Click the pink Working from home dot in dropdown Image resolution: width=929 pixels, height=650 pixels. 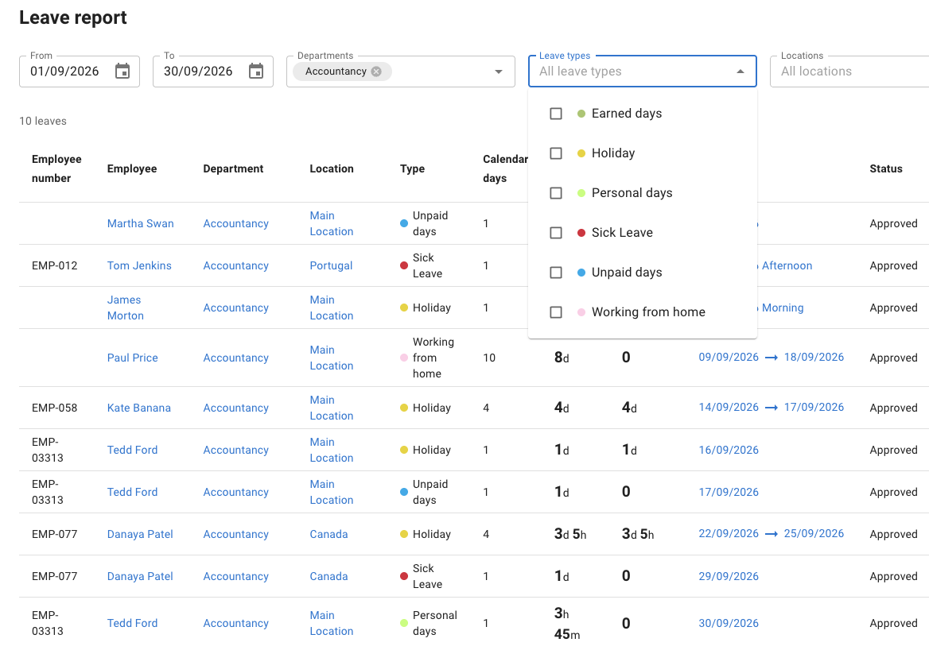tap(581, 312)
